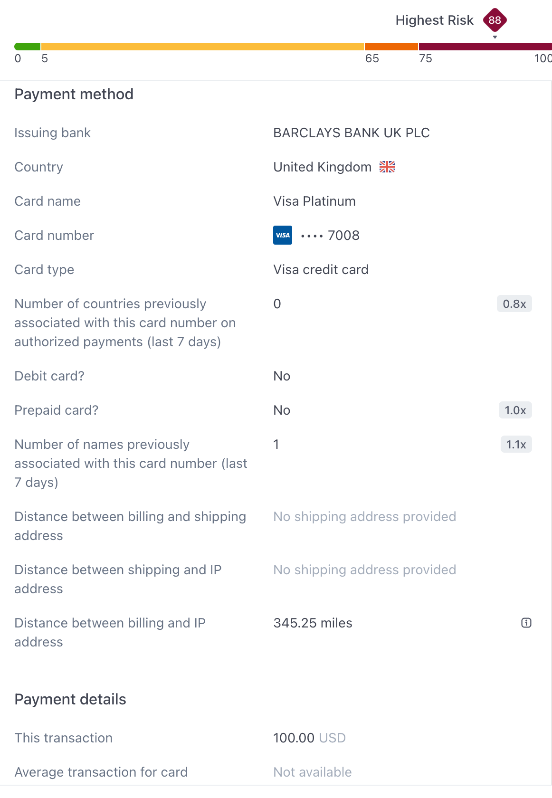This screenshot has height=798, width=552.
Task: Open info icon beside billing-IP distance
Action: coord(526,623)
